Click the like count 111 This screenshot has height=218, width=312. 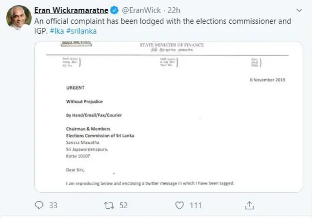pos(196,205)
